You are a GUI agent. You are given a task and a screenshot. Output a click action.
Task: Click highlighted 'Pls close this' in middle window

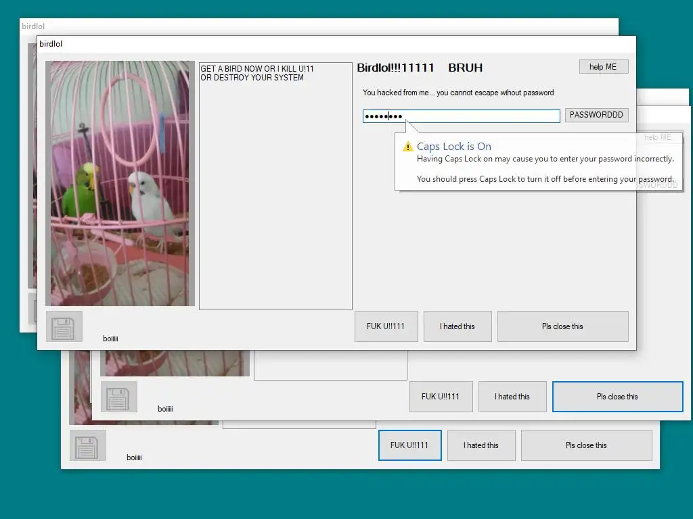[617, 397]
